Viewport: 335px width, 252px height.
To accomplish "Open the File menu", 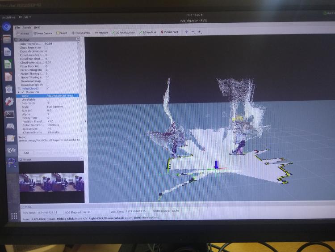I will (x=17, y=27).
